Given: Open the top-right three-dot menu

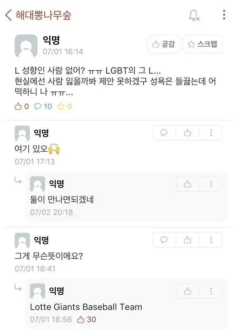Looking at the screenshot, I should 224,15.
